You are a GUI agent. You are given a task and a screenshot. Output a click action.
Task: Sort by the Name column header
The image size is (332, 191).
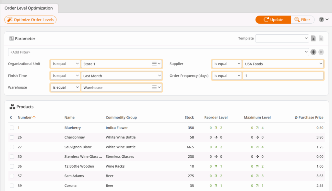tap(69, 118)
